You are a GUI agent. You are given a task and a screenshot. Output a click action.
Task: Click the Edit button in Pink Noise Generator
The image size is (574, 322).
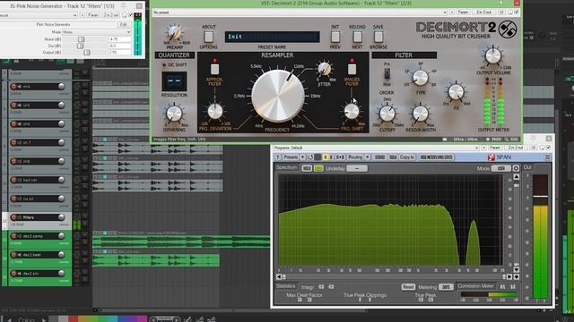(x=124, y=24)
